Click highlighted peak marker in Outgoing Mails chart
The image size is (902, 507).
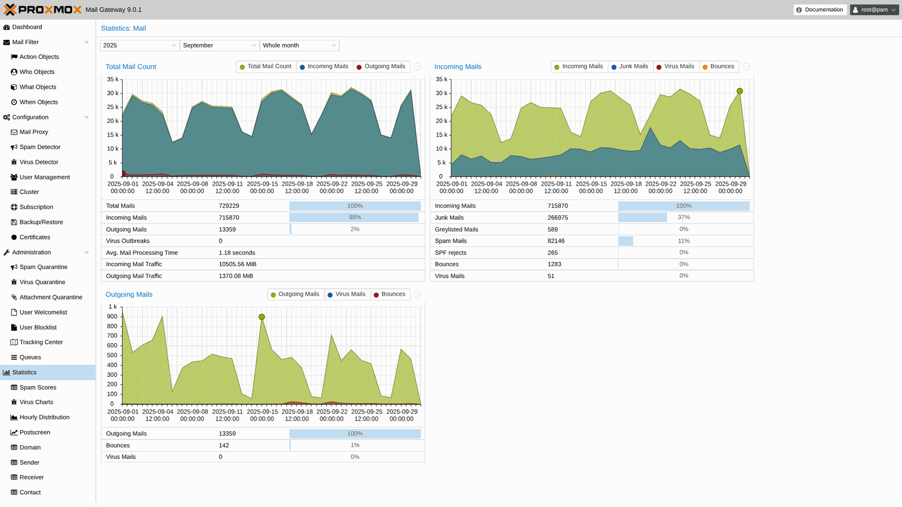tap(262, 317)
